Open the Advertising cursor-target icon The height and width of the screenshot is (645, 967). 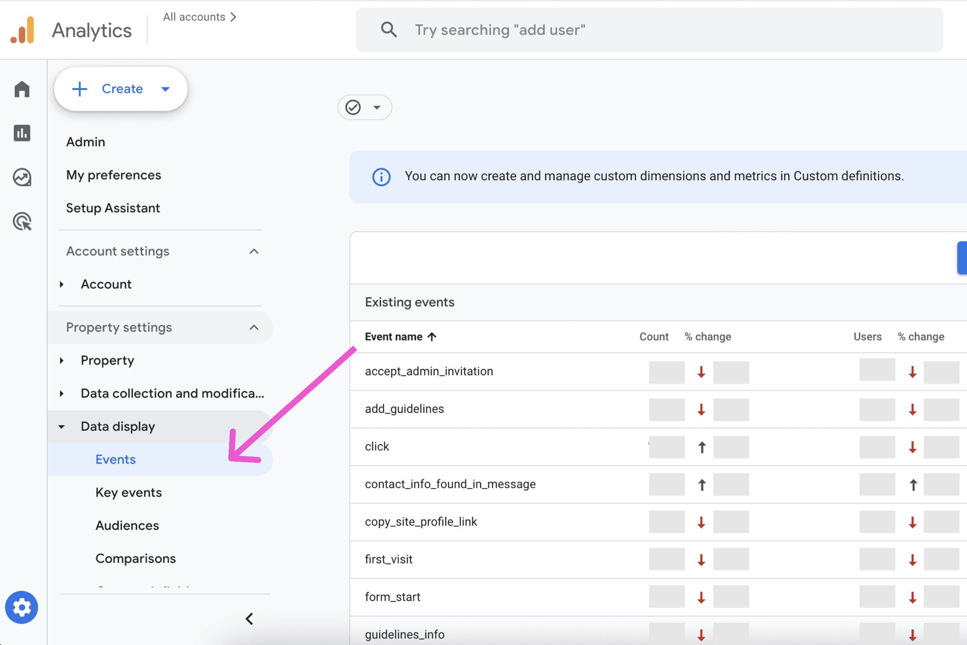click(x=22, y=221)
